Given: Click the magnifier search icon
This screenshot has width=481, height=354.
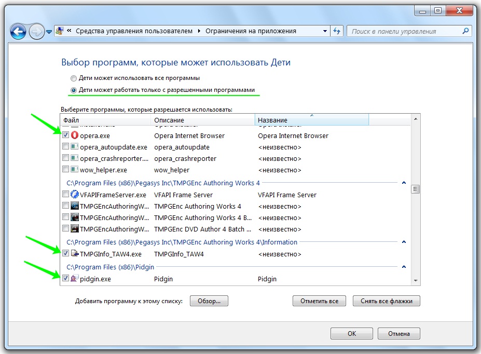Looking at the screenshot, I should 465,31.
